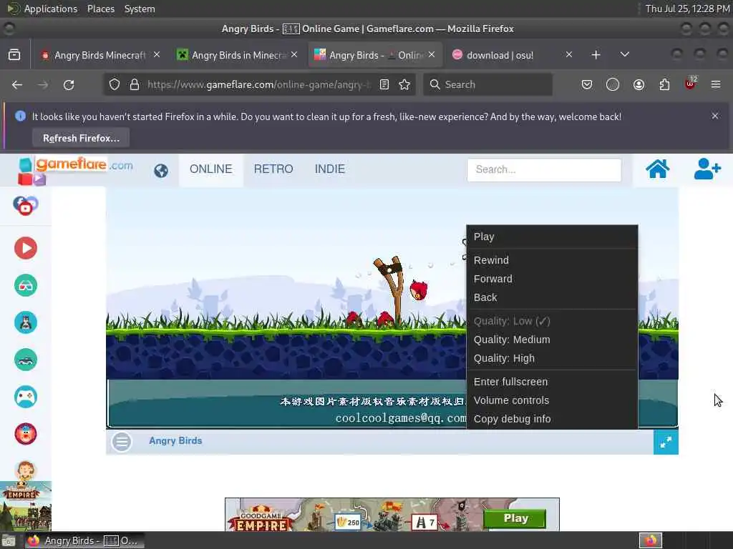Open the ONLINE games category
Viewport: 733px width, 549px height.
click(x=211, y=169)
